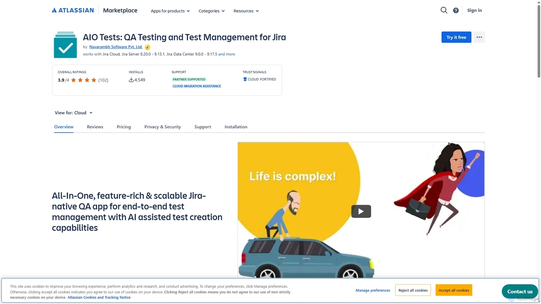Click the installs download icon

coord(131,80)
